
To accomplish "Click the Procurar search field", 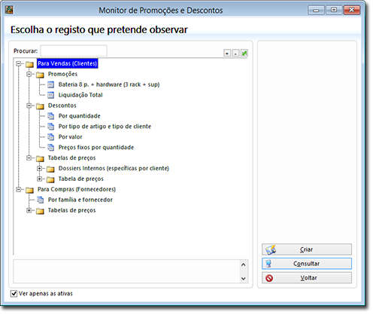I will click(x=74, y=50).
